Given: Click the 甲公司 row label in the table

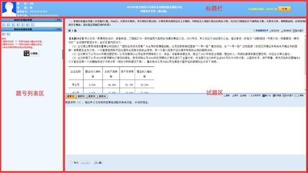Looking at the screenshot, I should coord(76,85).
